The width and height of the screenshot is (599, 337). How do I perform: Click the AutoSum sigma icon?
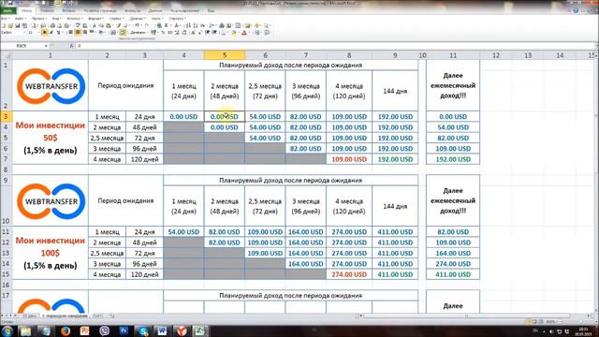(x=167, y=25)
